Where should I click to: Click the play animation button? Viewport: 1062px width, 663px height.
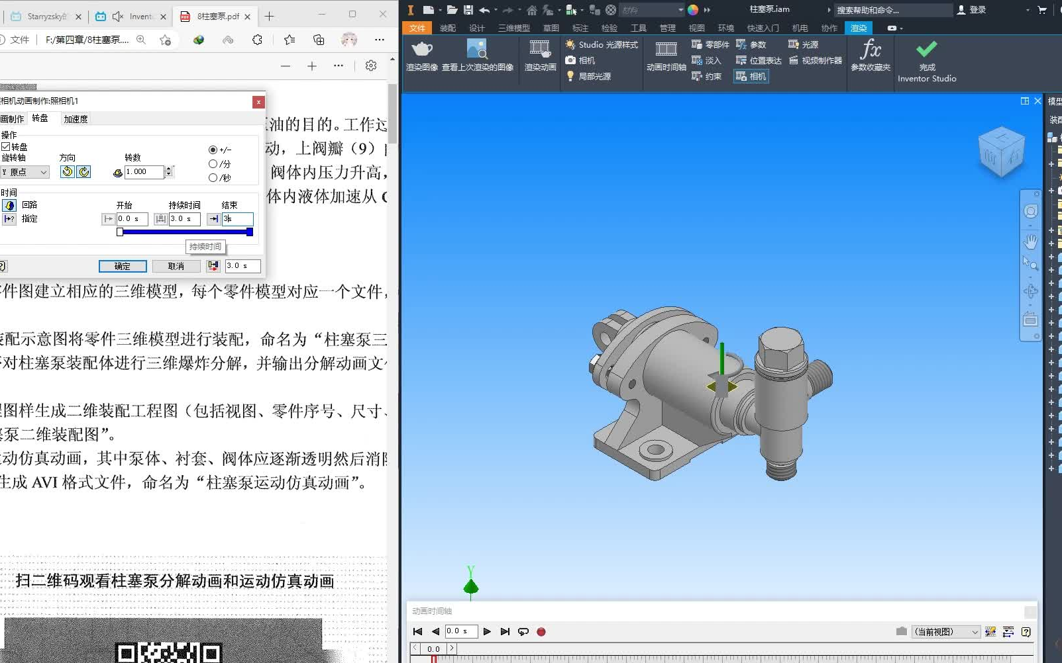click(487, 632)
